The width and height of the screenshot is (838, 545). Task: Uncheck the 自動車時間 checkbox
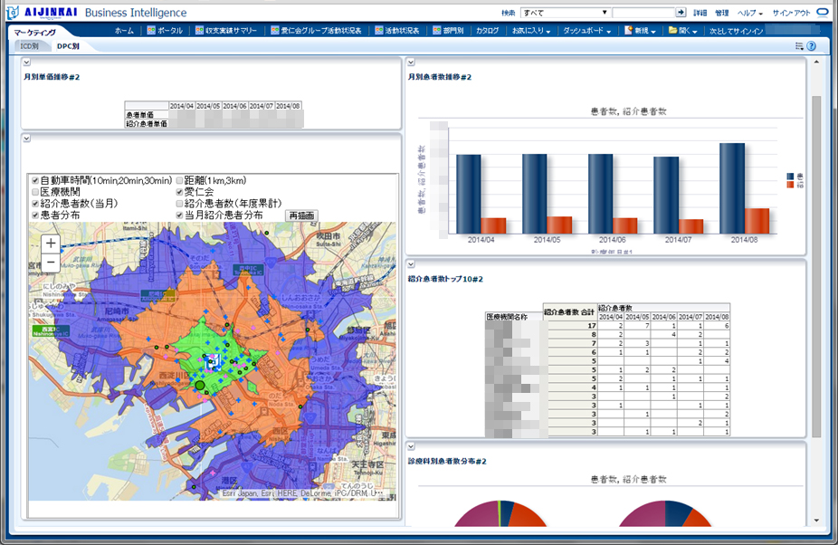(x=35, y=181)
